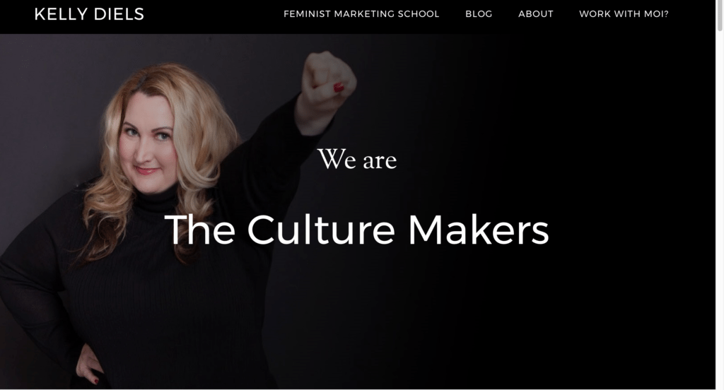Image resolution: width=724 pixels, height=390 pixels.
Task: Click the red-painted thumbnail on the raised fist
Action: 339,87
